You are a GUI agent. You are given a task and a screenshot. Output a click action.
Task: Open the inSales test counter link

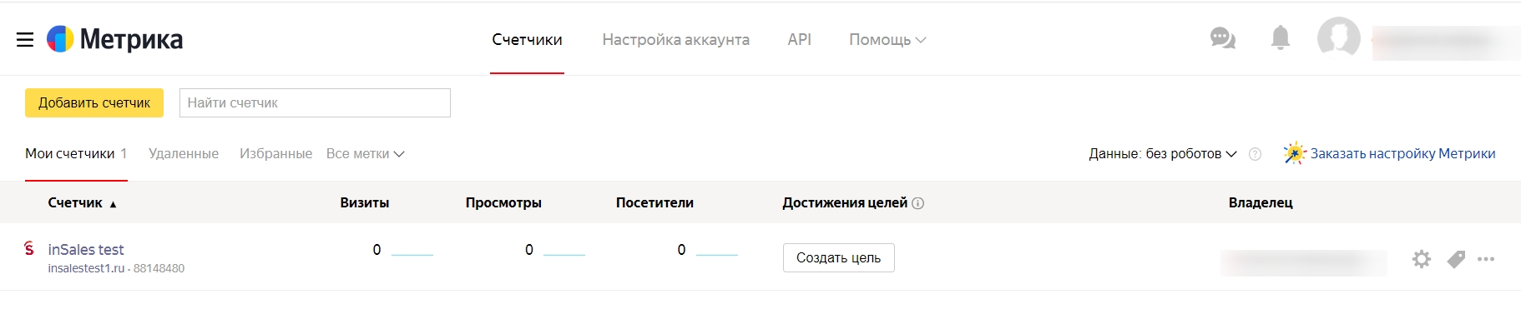click(86, 249)
